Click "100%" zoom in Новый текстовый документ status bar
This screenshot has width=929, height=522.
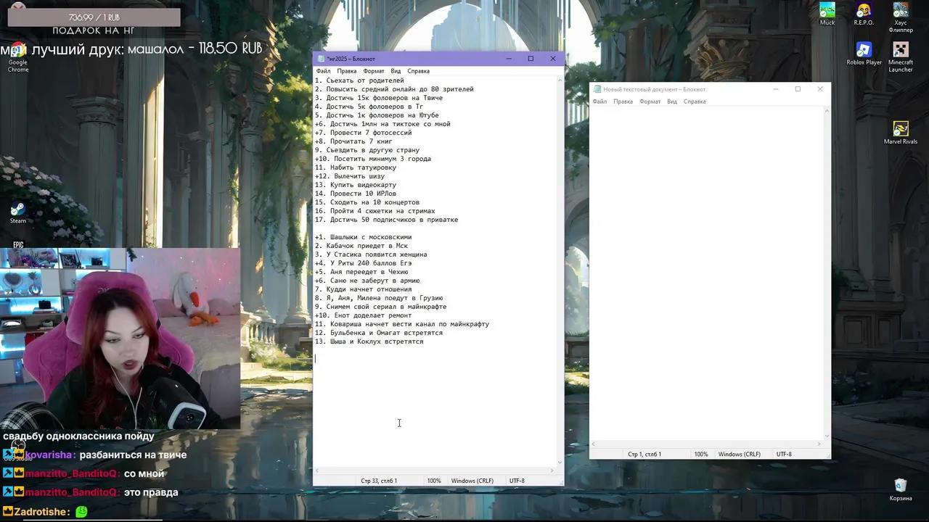click(700, 454)
